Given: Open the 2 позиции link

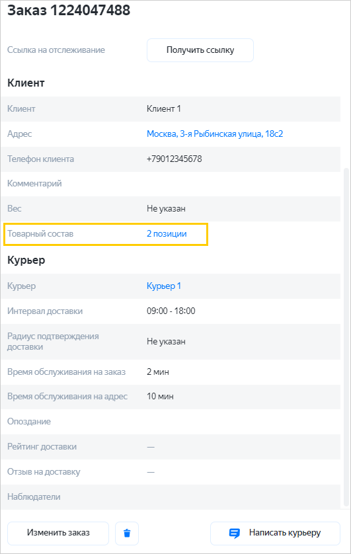Looking at the screenshot, I should (x=167, y=234).
